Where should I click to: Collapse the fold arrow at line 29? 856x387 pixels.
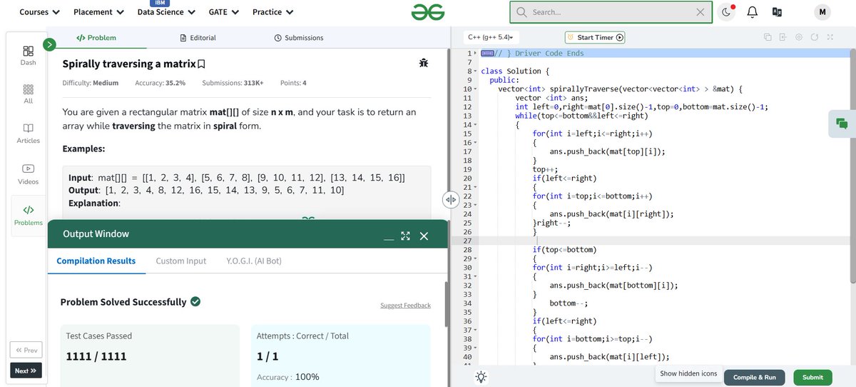coord(475,258)
